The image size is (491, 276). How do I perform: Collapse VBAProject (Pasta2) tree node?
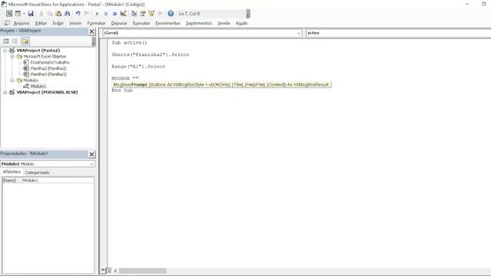click(x=5, y=51)
